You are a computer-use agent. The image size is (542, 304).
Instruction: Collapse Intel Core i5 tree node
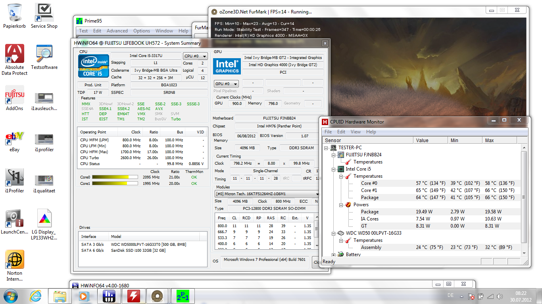point(334,169)
